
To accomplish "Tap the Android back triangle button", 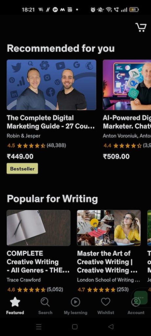I will click(111, 326).
